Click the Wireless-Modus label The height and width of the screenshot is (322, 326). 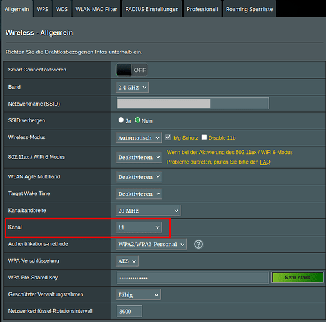click(27, 137)
